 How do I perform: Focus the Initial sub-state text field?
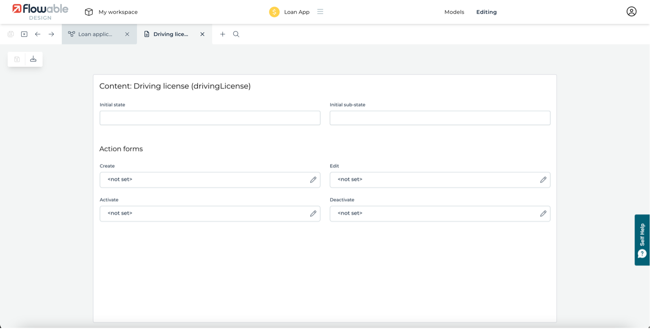coord(440,118)
